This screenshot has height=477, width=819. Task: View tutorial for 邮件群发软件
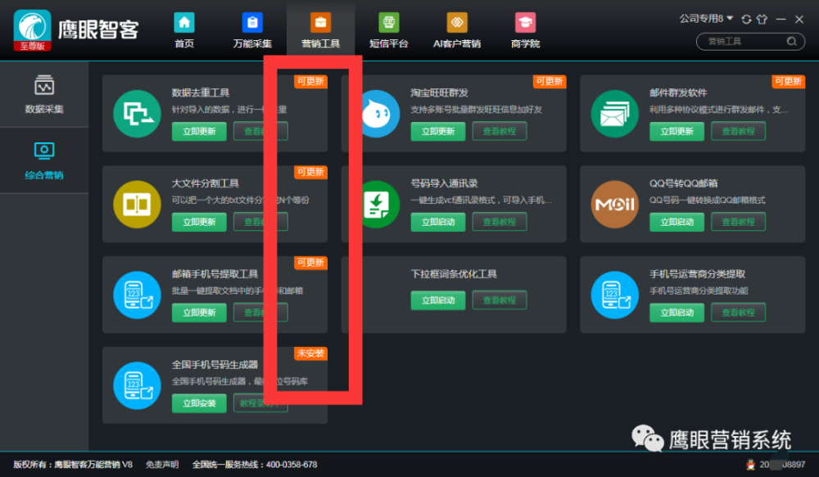(x=738, y=131)
